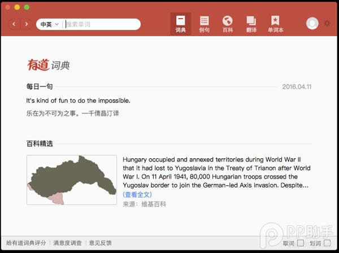Open settings via the gear icon
339x253 pixels.
(x=327, y=24)
